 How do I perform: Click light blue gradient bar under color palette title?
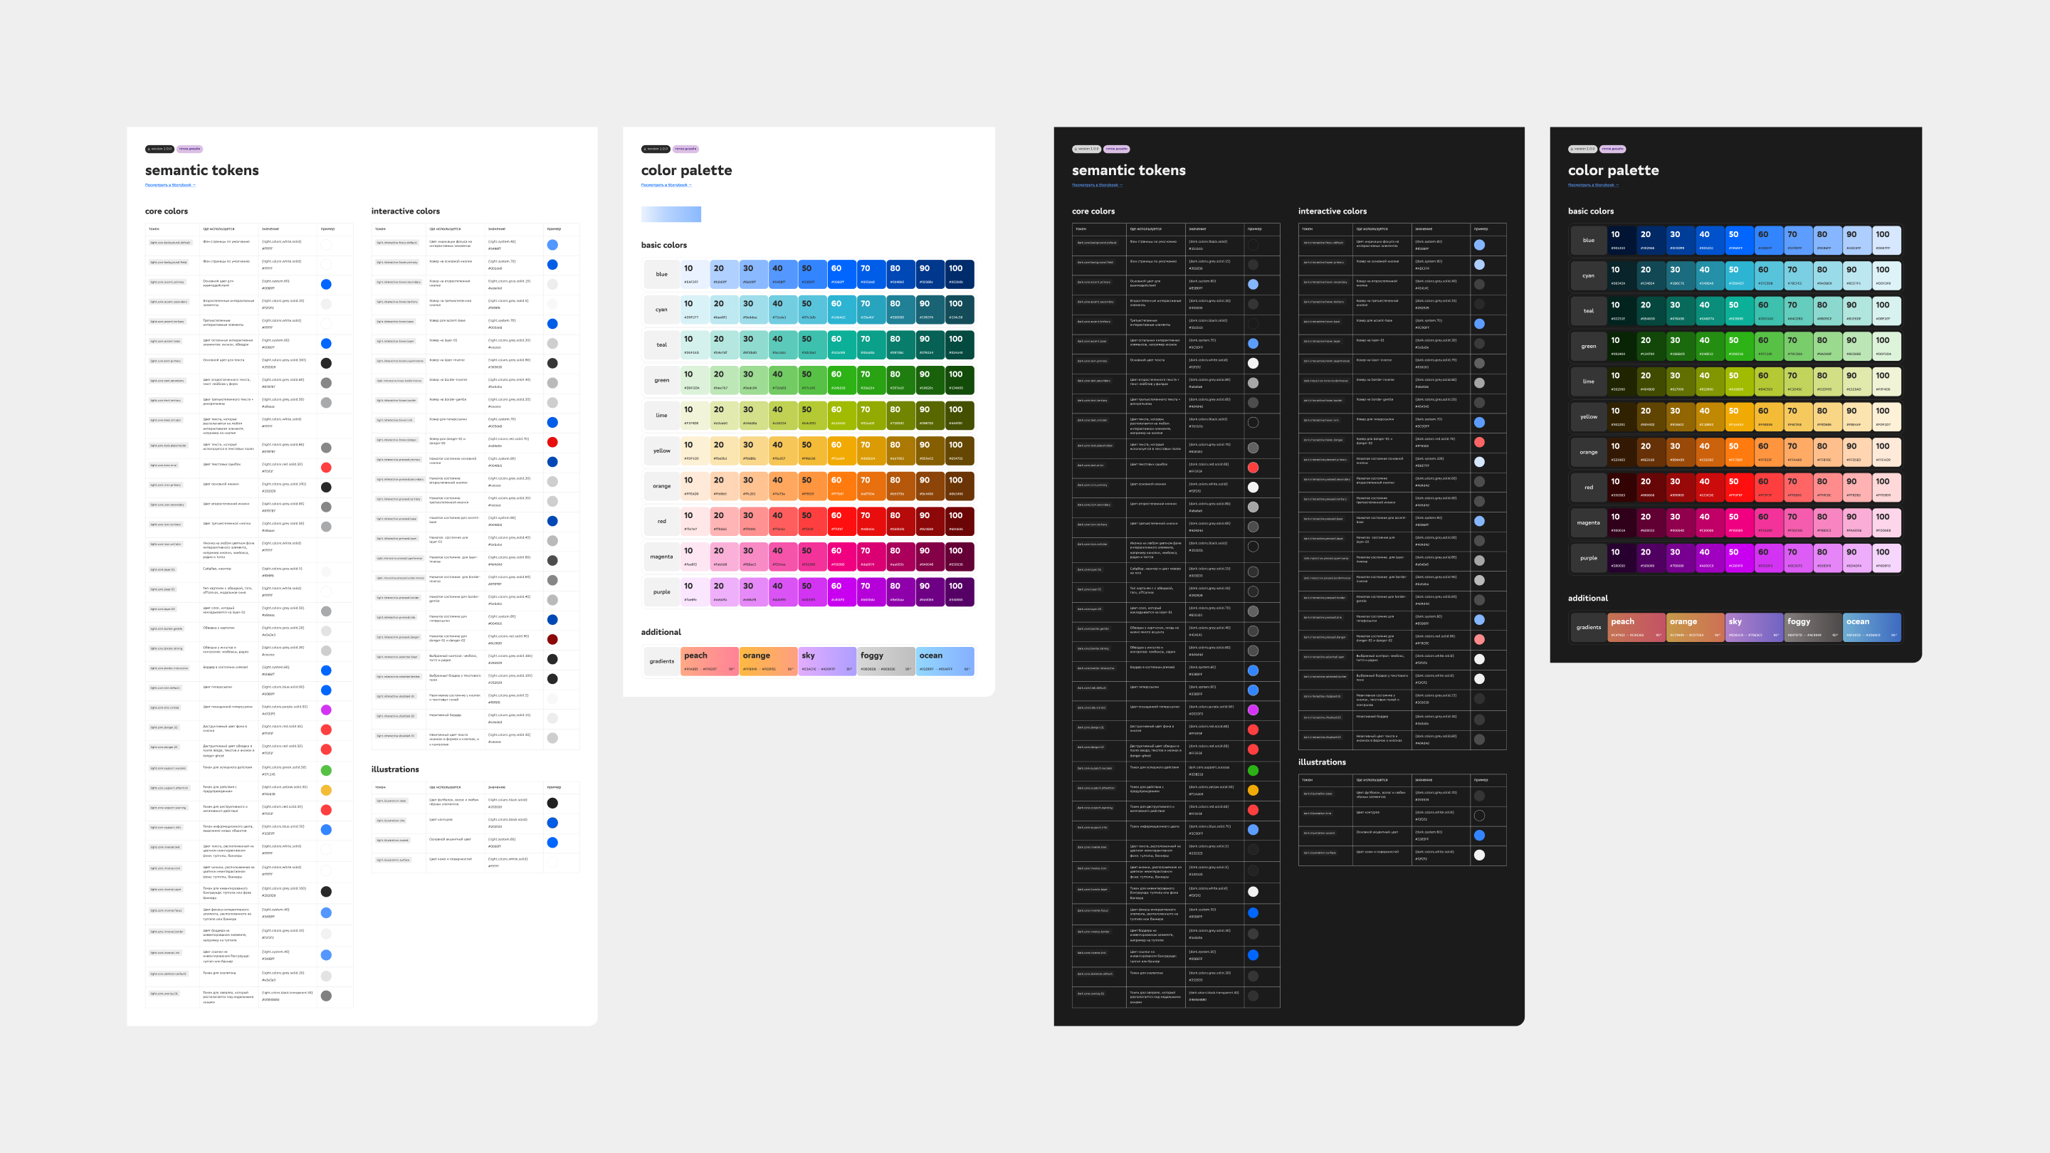[x=671, y=214]
